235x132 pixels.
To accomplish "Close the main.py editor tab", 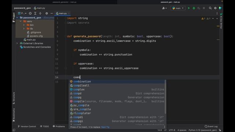I will pos(69,13).
